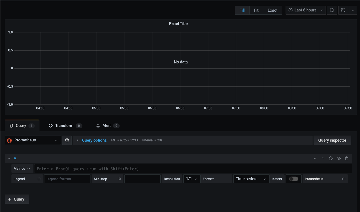Click the 07:30 time axis label
This screenshot has width=360, height=212.
click(x=236, y=108)
